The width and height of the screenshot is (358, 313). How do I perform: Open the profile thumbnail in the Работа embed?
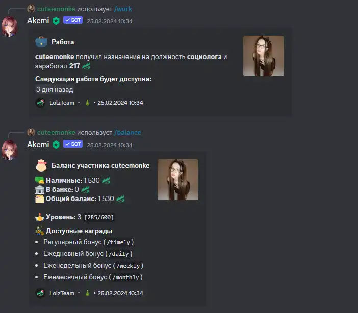pos(264,56)
